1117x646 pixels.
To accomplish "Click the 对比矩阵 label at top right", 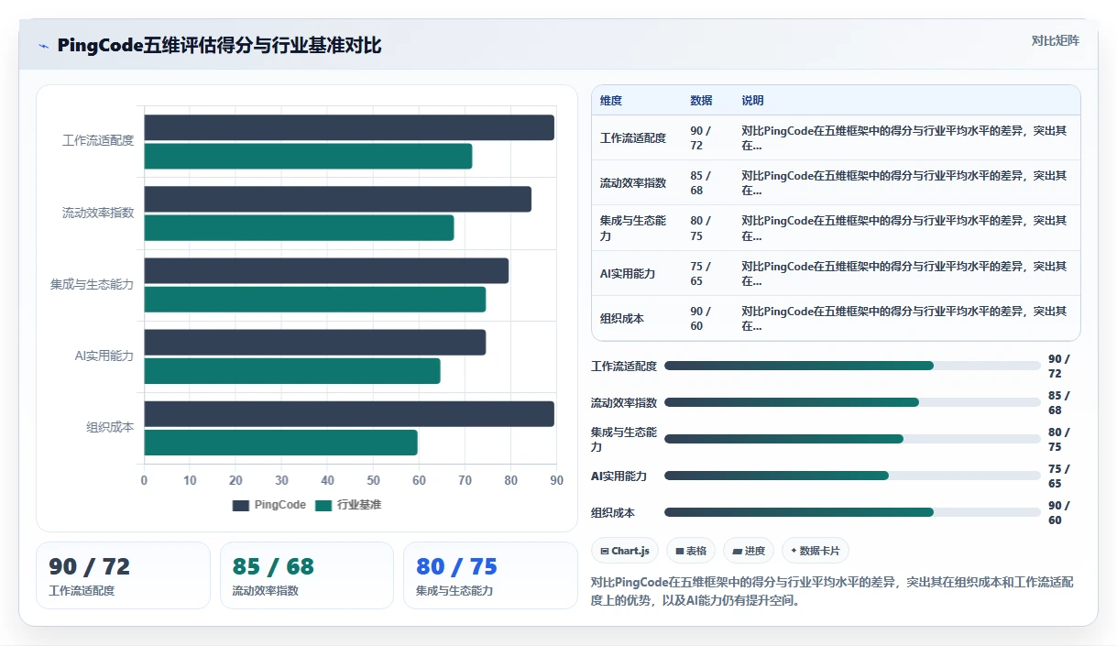I will click(1055, 40).
